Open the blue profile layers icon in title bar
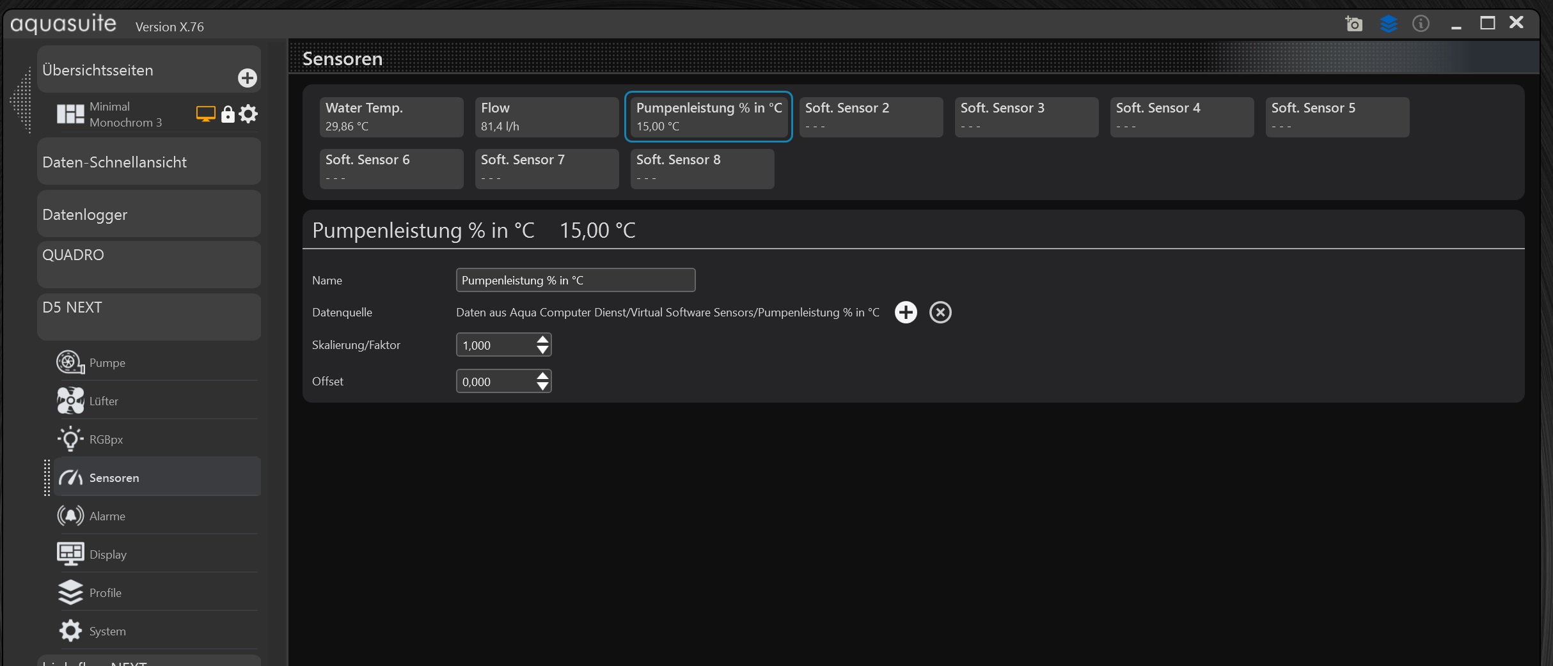Screen dimensions: 1553x666 tap(1388, 24)
